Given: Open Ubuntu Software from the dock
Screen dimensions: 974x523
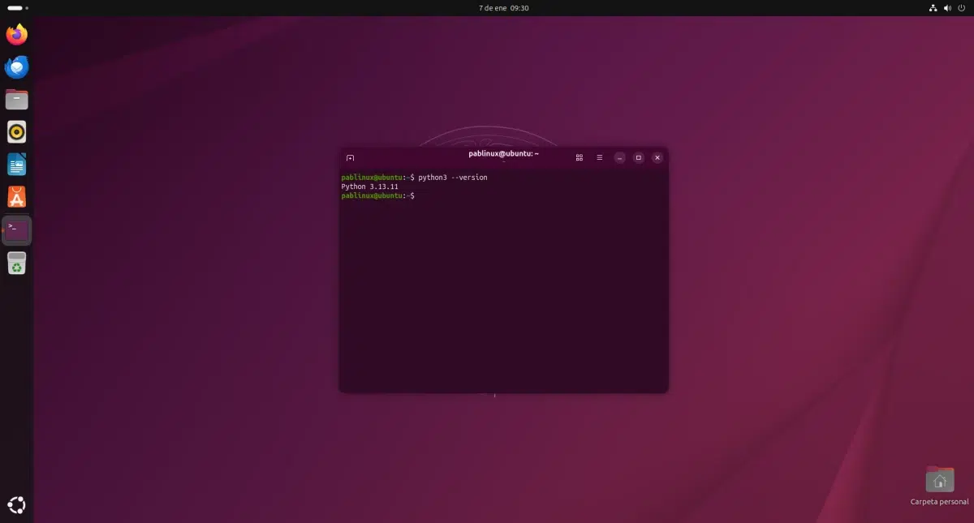Looking at the screenshot, I should tap(16, 196).
